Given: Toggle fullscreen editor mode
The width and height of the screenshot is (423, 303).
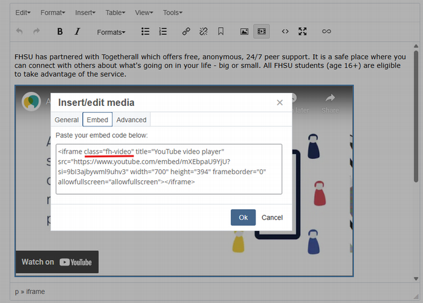Looking at the screenshot, I should 303,31.
